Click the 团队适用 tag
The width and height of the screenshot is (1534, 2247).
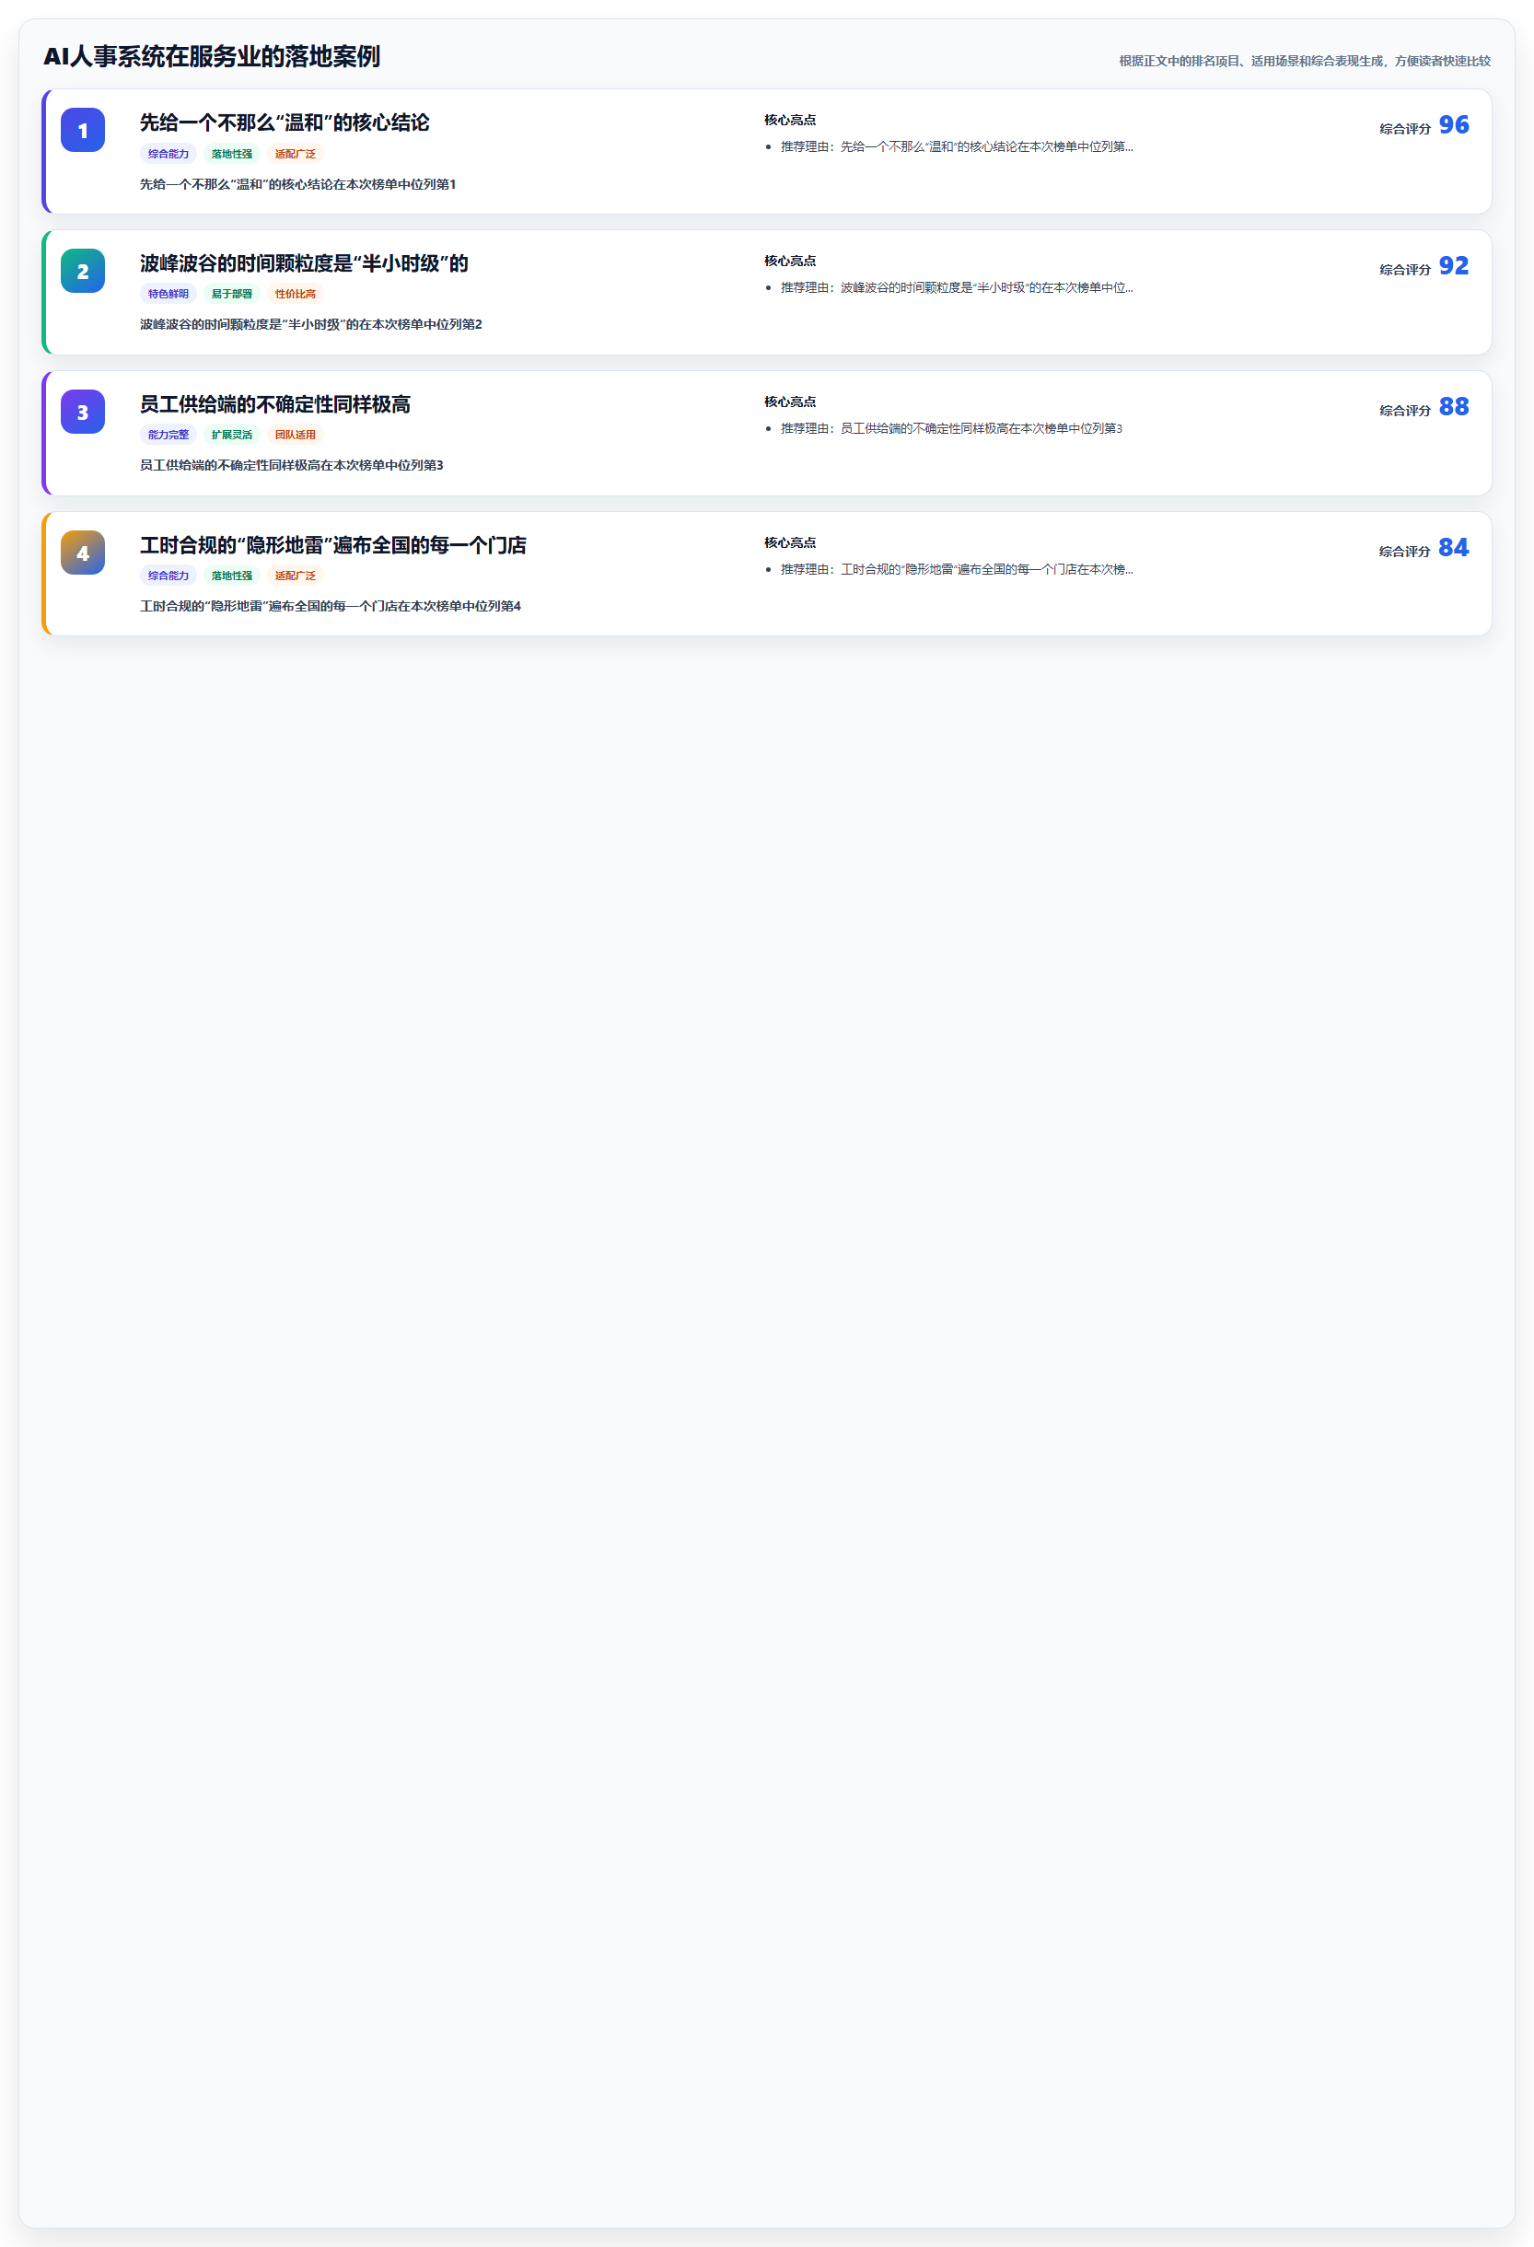coord(295,435)
